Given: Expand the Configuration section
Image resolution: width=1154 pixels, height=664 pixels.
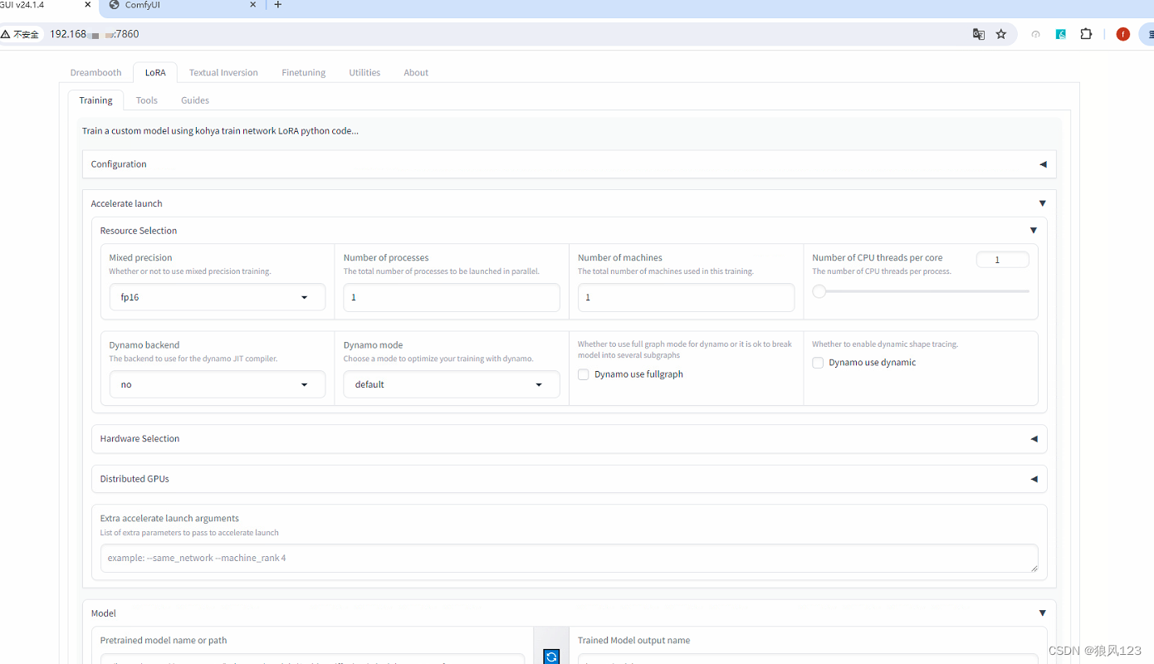Looking at the screenshot, I should click(x=570, y=164).
